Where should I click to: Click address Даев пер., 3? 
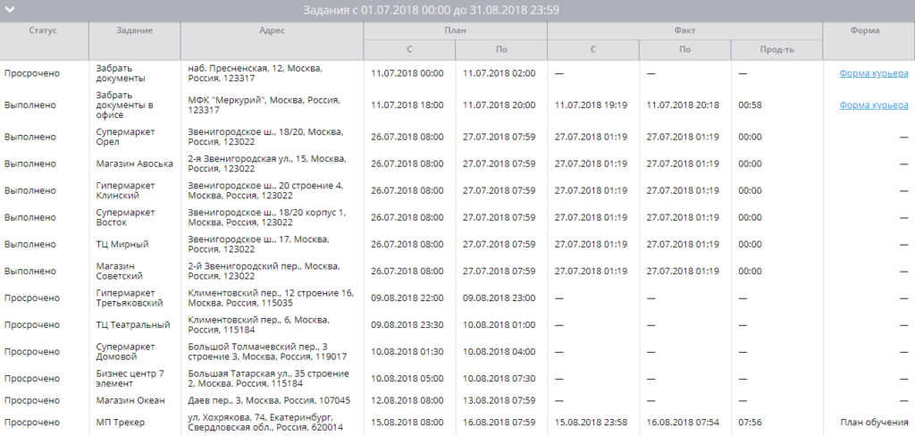pyautogui.click(x=269, y=401)
